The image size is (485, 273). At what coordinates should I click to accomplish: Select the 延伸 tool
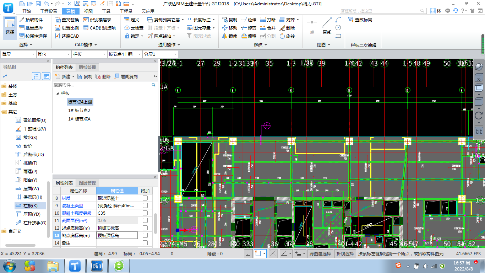pyautogui.click(x=249, y=20)
